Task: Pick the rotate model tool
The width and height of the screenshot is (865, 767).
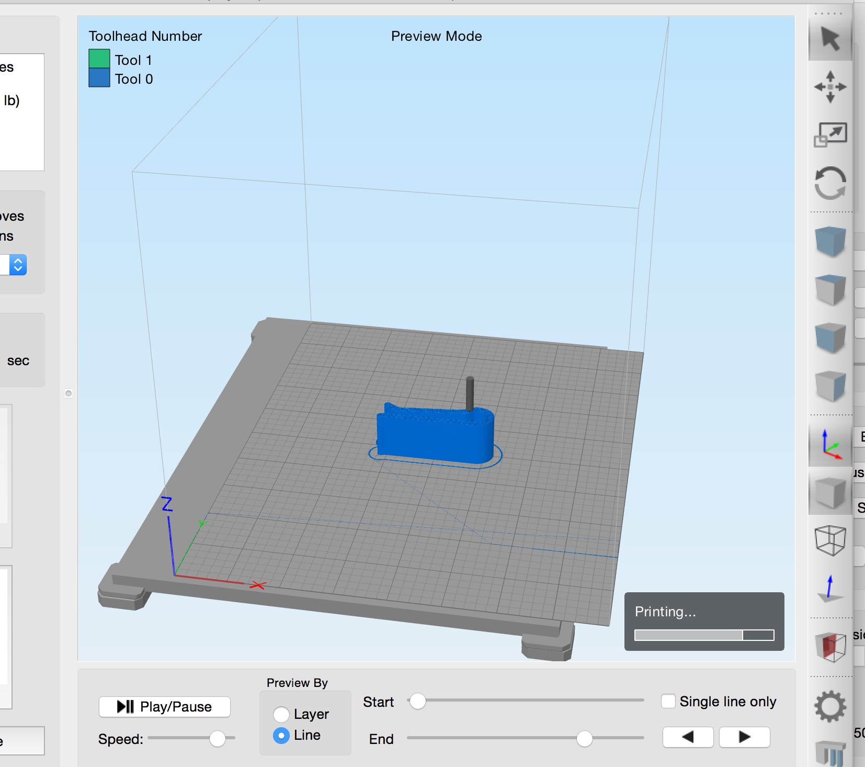Action: 830,183
